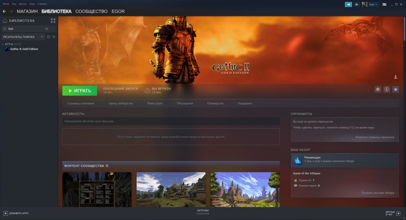406x220 pixels.
Task: Open the village landscape community screenshot
Action: click(x=171, y=190)
